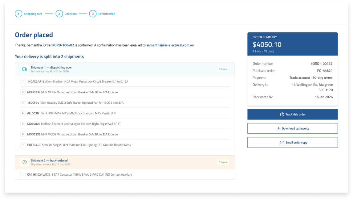This screenshot has width=353, height=200.
Task: Click Your delivery is split into 2 shipments
Action: [49, 56]
